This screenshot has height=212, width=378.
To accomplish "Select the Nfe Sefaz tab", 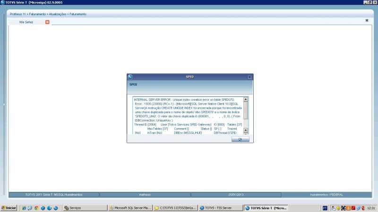I will (26, 22).
